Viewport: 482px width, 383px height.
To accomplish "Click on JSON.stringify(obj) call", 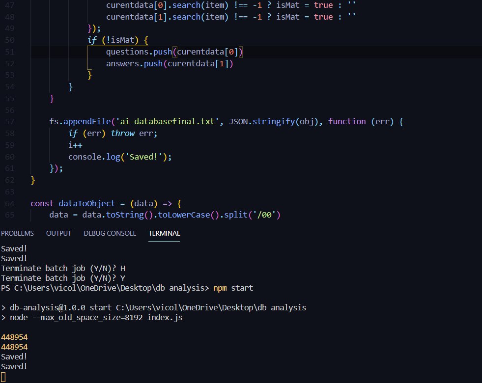I will 275,122.
